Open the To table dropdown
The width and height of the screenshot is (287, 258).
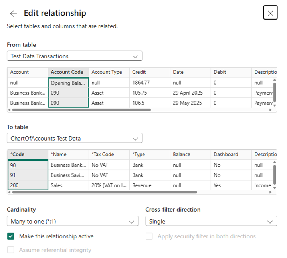coord(74,139)
